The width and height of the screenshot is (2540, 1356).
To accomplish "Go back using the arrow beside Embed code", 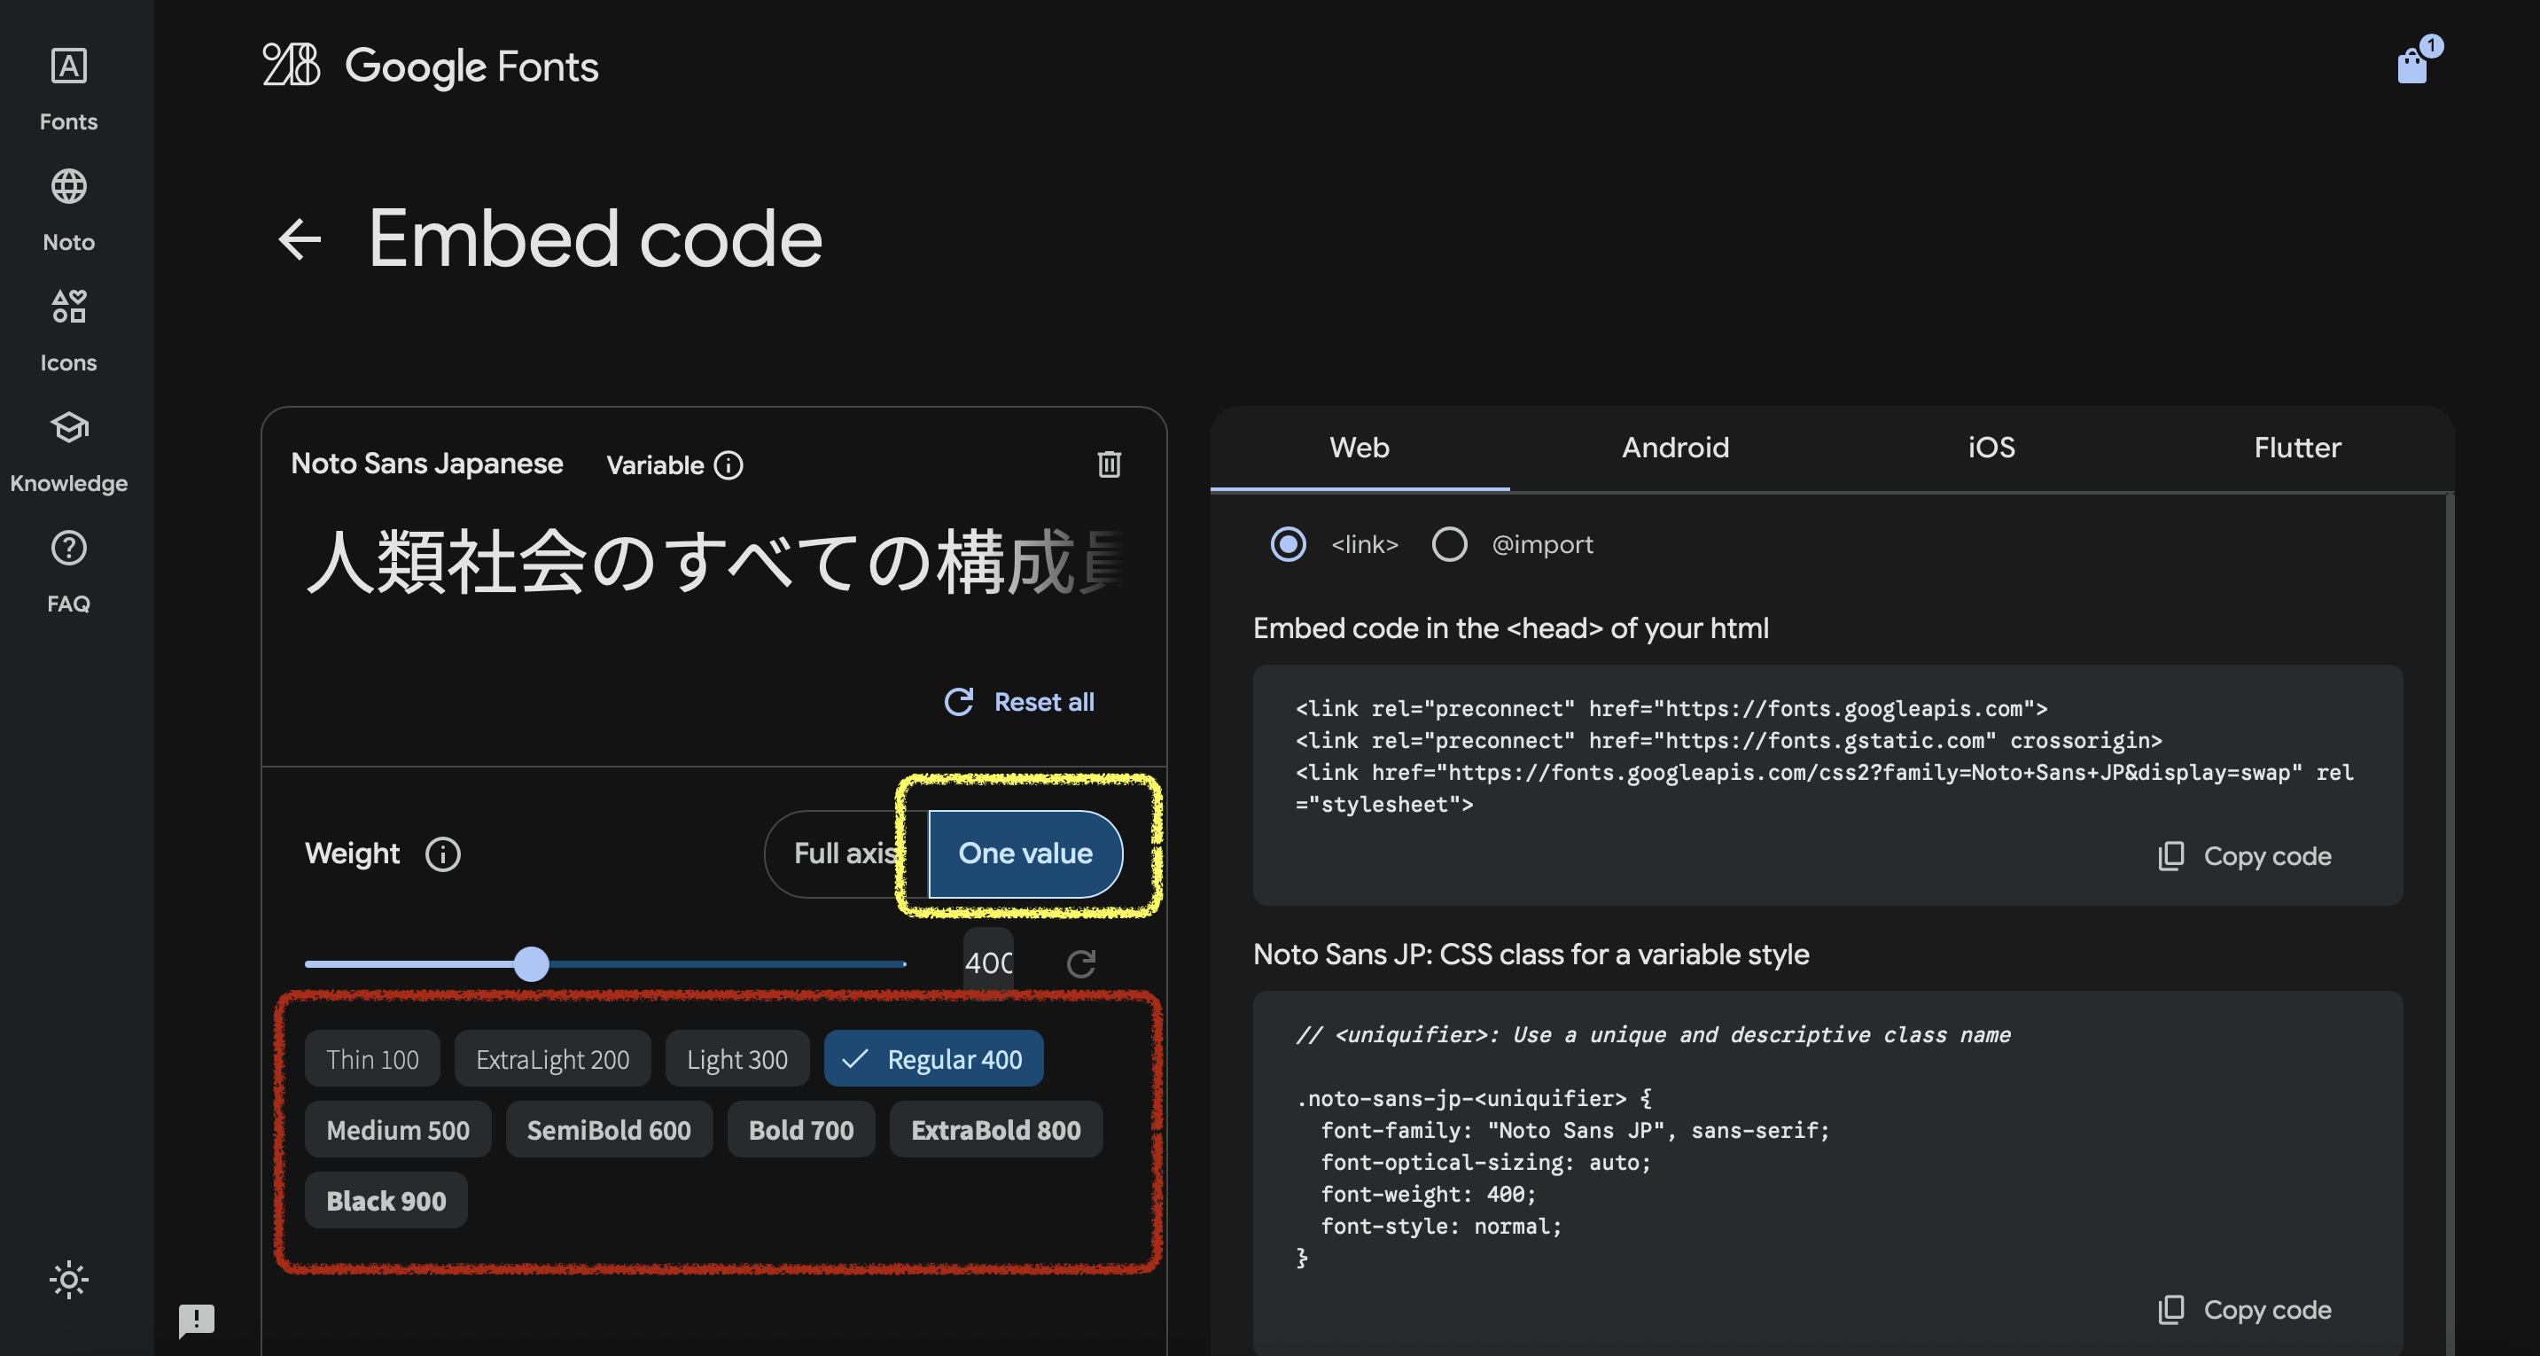I will click(300, 238).
